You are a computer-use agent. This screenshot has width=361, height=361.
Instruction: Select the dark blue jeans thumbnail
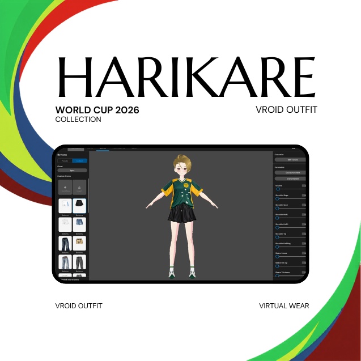(65, 243)
